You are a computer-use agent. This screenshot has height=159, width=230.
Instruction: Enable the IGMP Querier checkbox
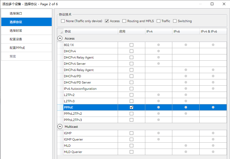point(132,139)
